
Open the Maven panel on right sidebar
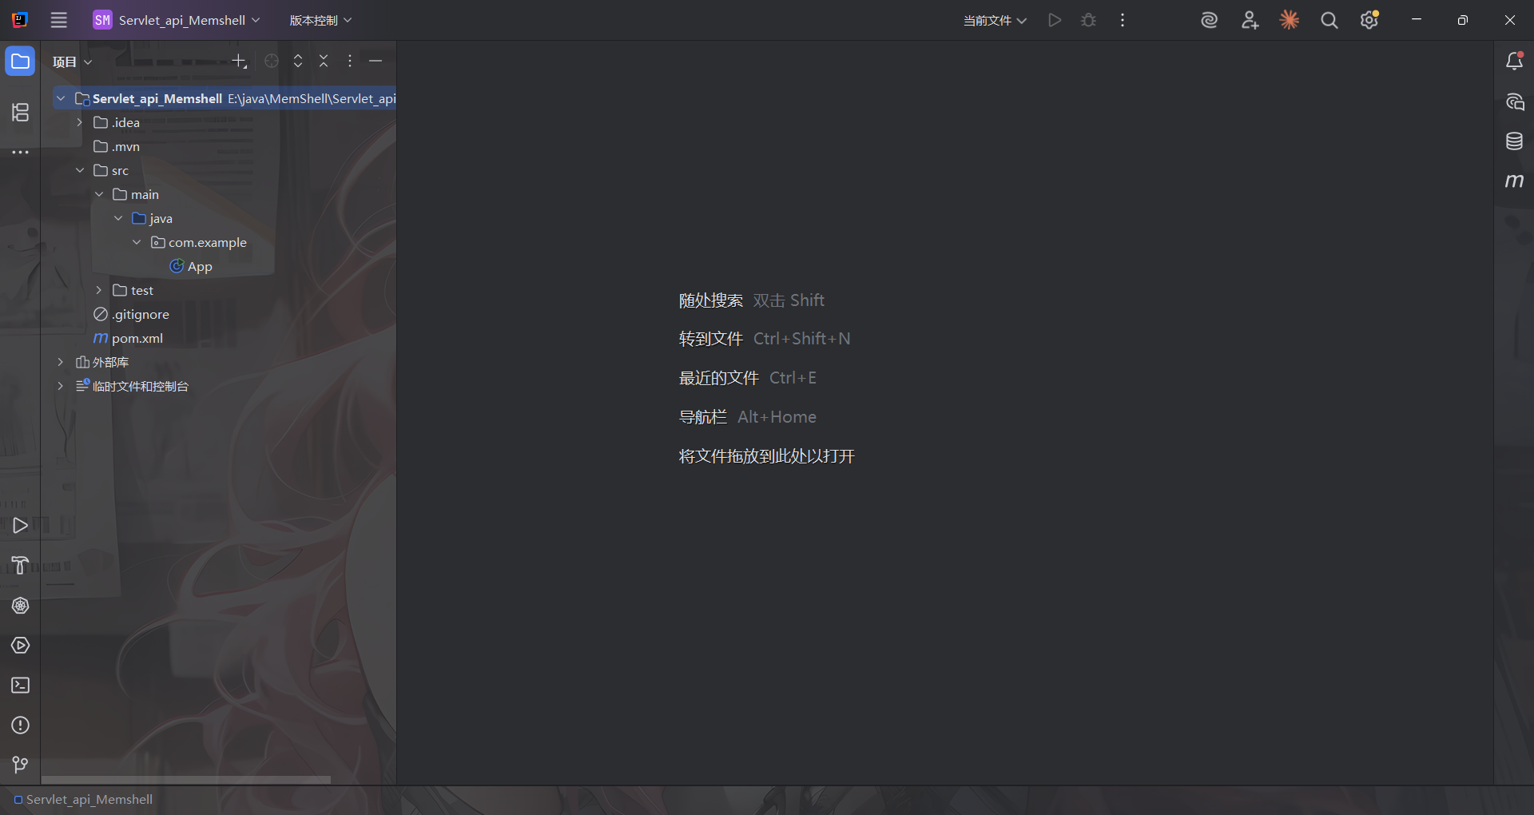click(1514, 181)
